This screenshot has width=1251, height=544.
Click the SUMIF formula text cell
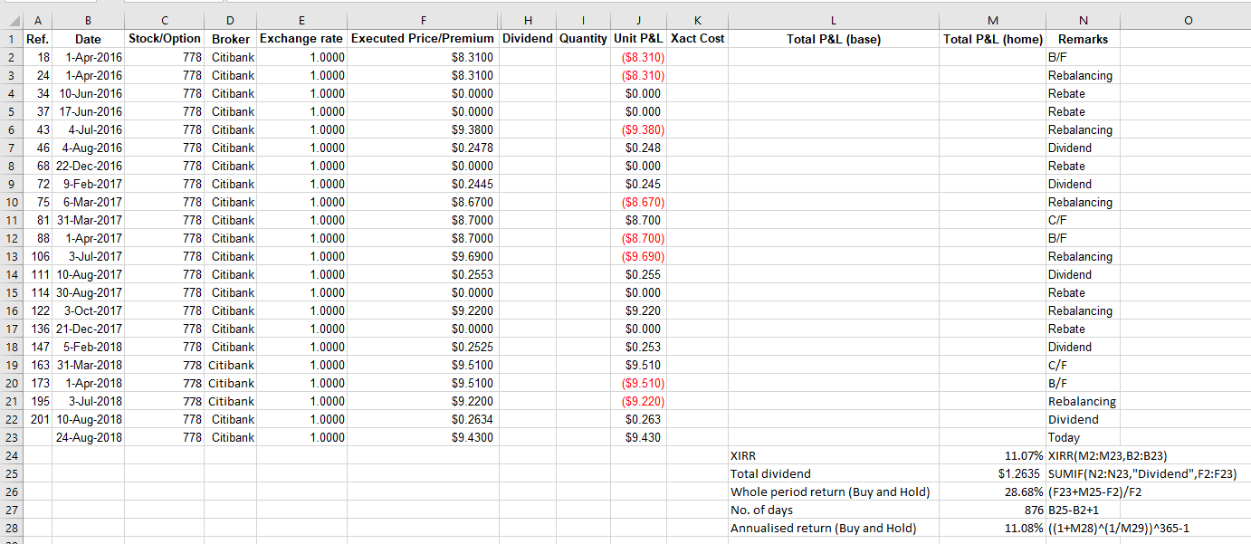[x=1142, y=473]
